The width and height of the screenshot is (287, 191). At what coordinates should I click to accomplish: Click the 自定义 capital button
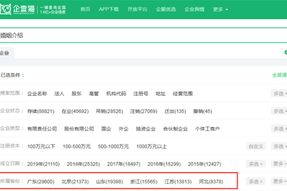pos(256,146)
